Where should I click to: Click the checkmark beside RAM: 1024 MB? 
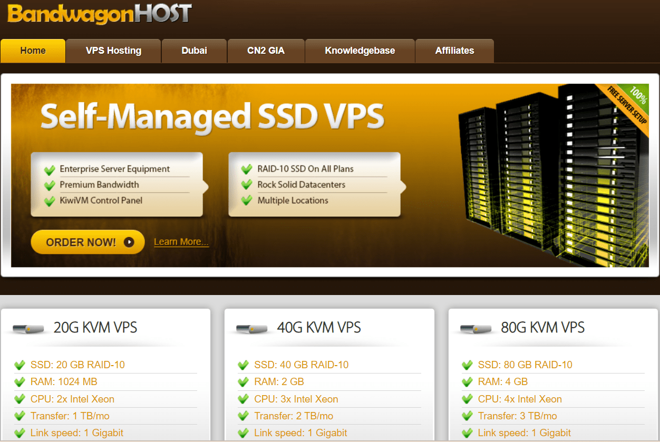pyautogui.click(x=20, y=382)
